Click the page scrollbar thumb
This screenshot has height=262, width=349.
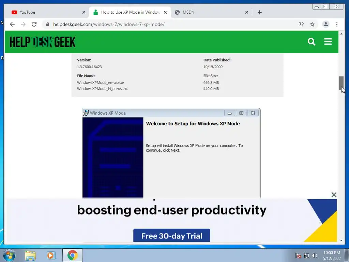[x=341, y=83]
